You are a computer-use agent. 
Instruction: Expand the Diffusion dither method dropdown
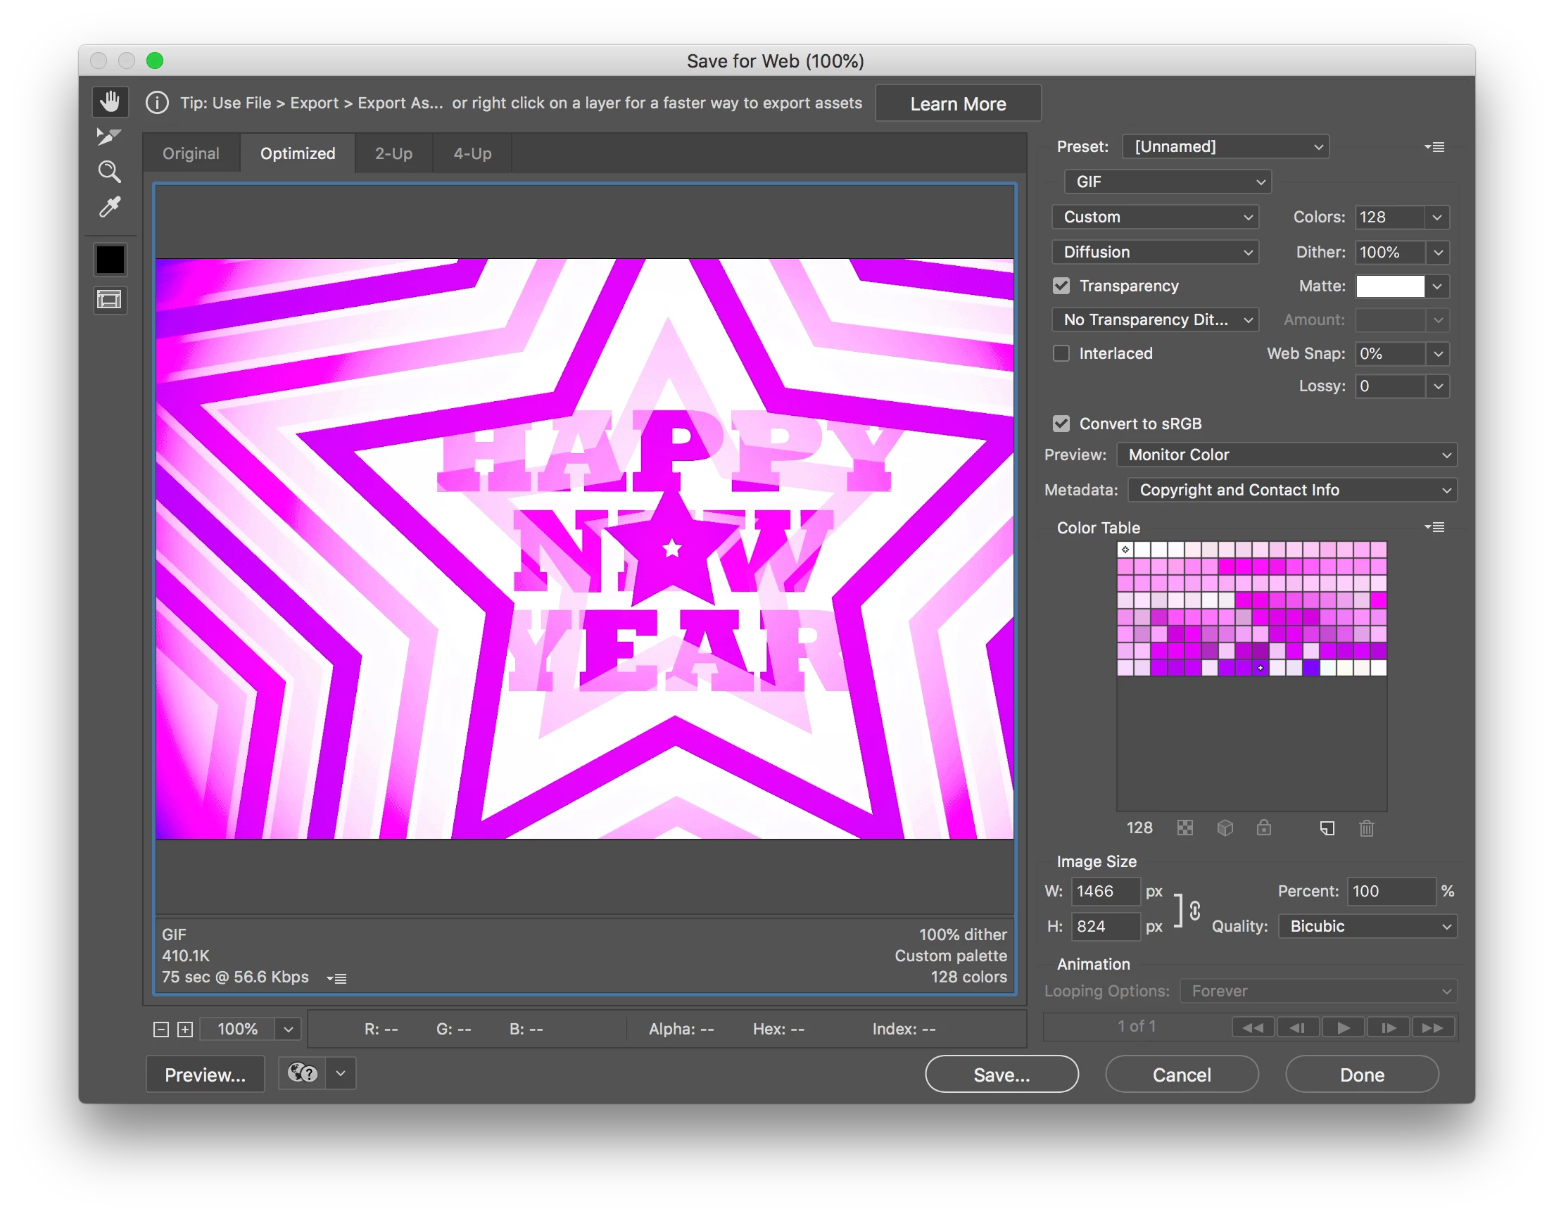1155,253
